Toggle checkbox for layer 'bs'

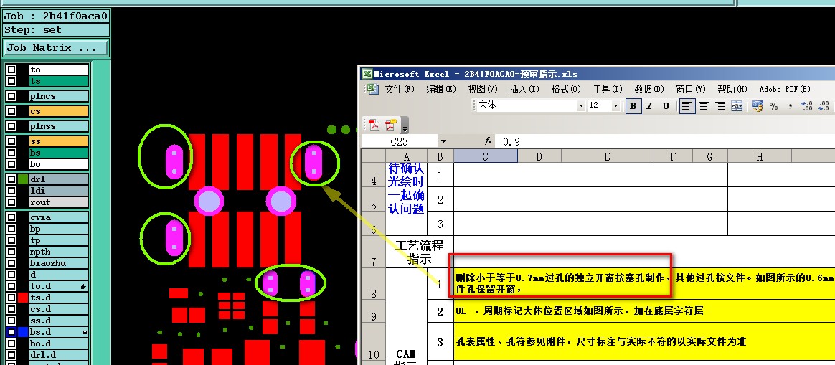click(11, 153)
